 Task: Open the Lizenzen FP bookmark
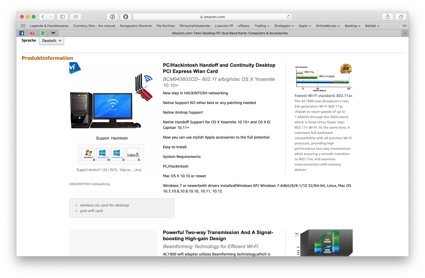[x=224, y=26]
